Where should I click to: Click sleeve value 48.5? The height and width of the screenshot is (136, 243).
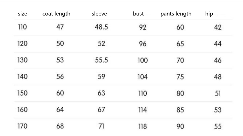tap(101, 27)
